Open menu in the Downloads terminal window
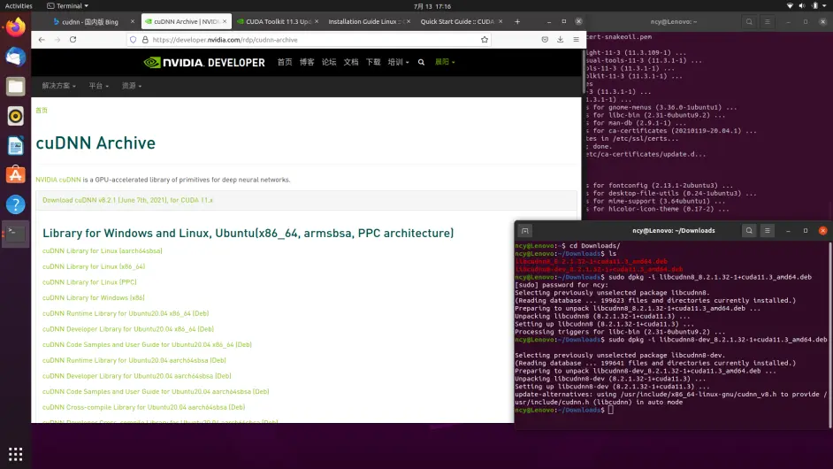 [768, 231]
